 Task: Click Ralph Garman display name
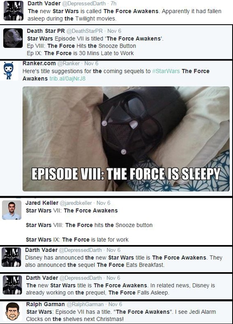46,304
